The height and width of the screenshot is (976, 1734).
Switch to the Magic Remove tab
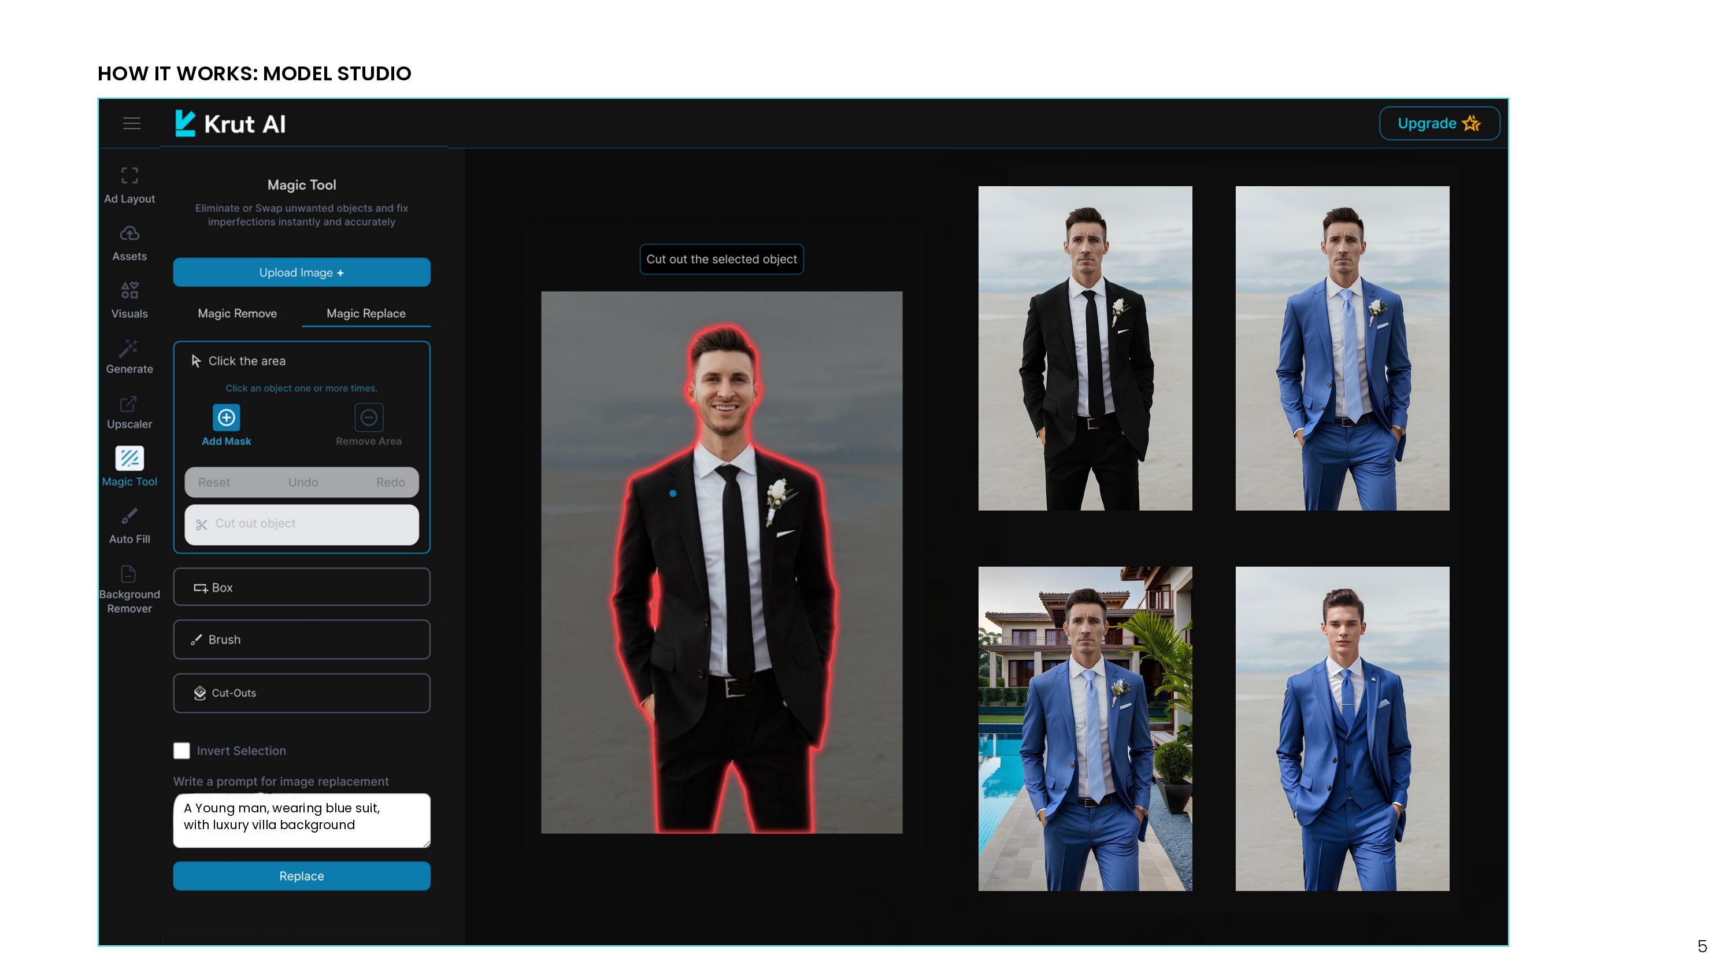pyautogui.click(x=237, y=313)
